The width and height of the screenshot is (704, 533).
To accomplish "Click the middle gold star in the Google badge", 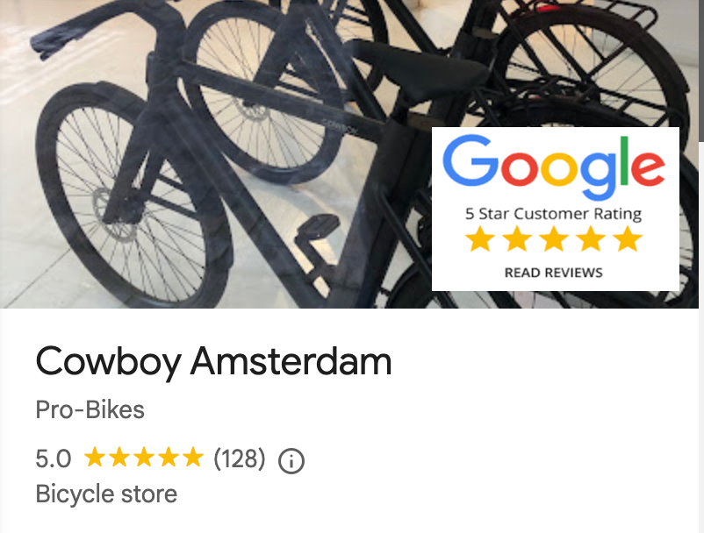I will pos(554,238).
